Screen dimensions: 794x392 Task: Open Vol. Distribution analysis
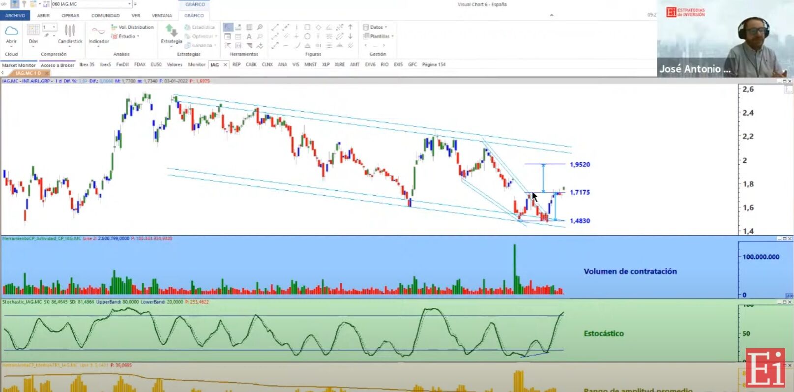click(133, 27)
